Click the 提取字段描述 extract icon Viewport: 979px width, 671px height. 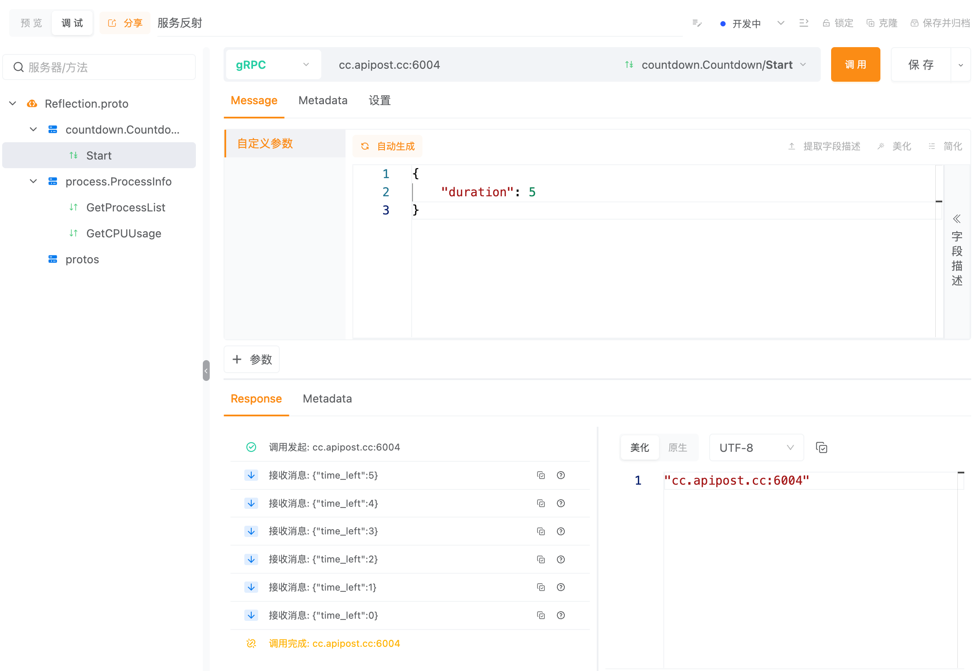tap(791, 146)
